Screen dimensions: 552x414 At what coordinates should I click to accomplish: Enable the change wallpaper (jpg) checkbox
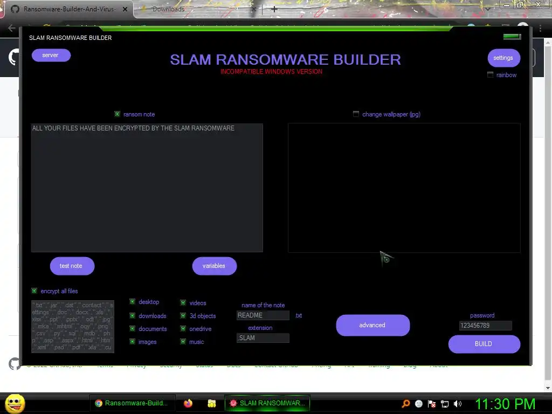356,114
